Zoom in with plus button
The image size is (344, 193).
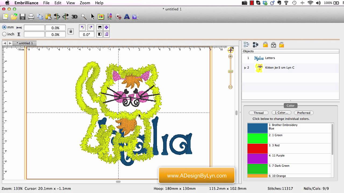(x=230, y=57)
